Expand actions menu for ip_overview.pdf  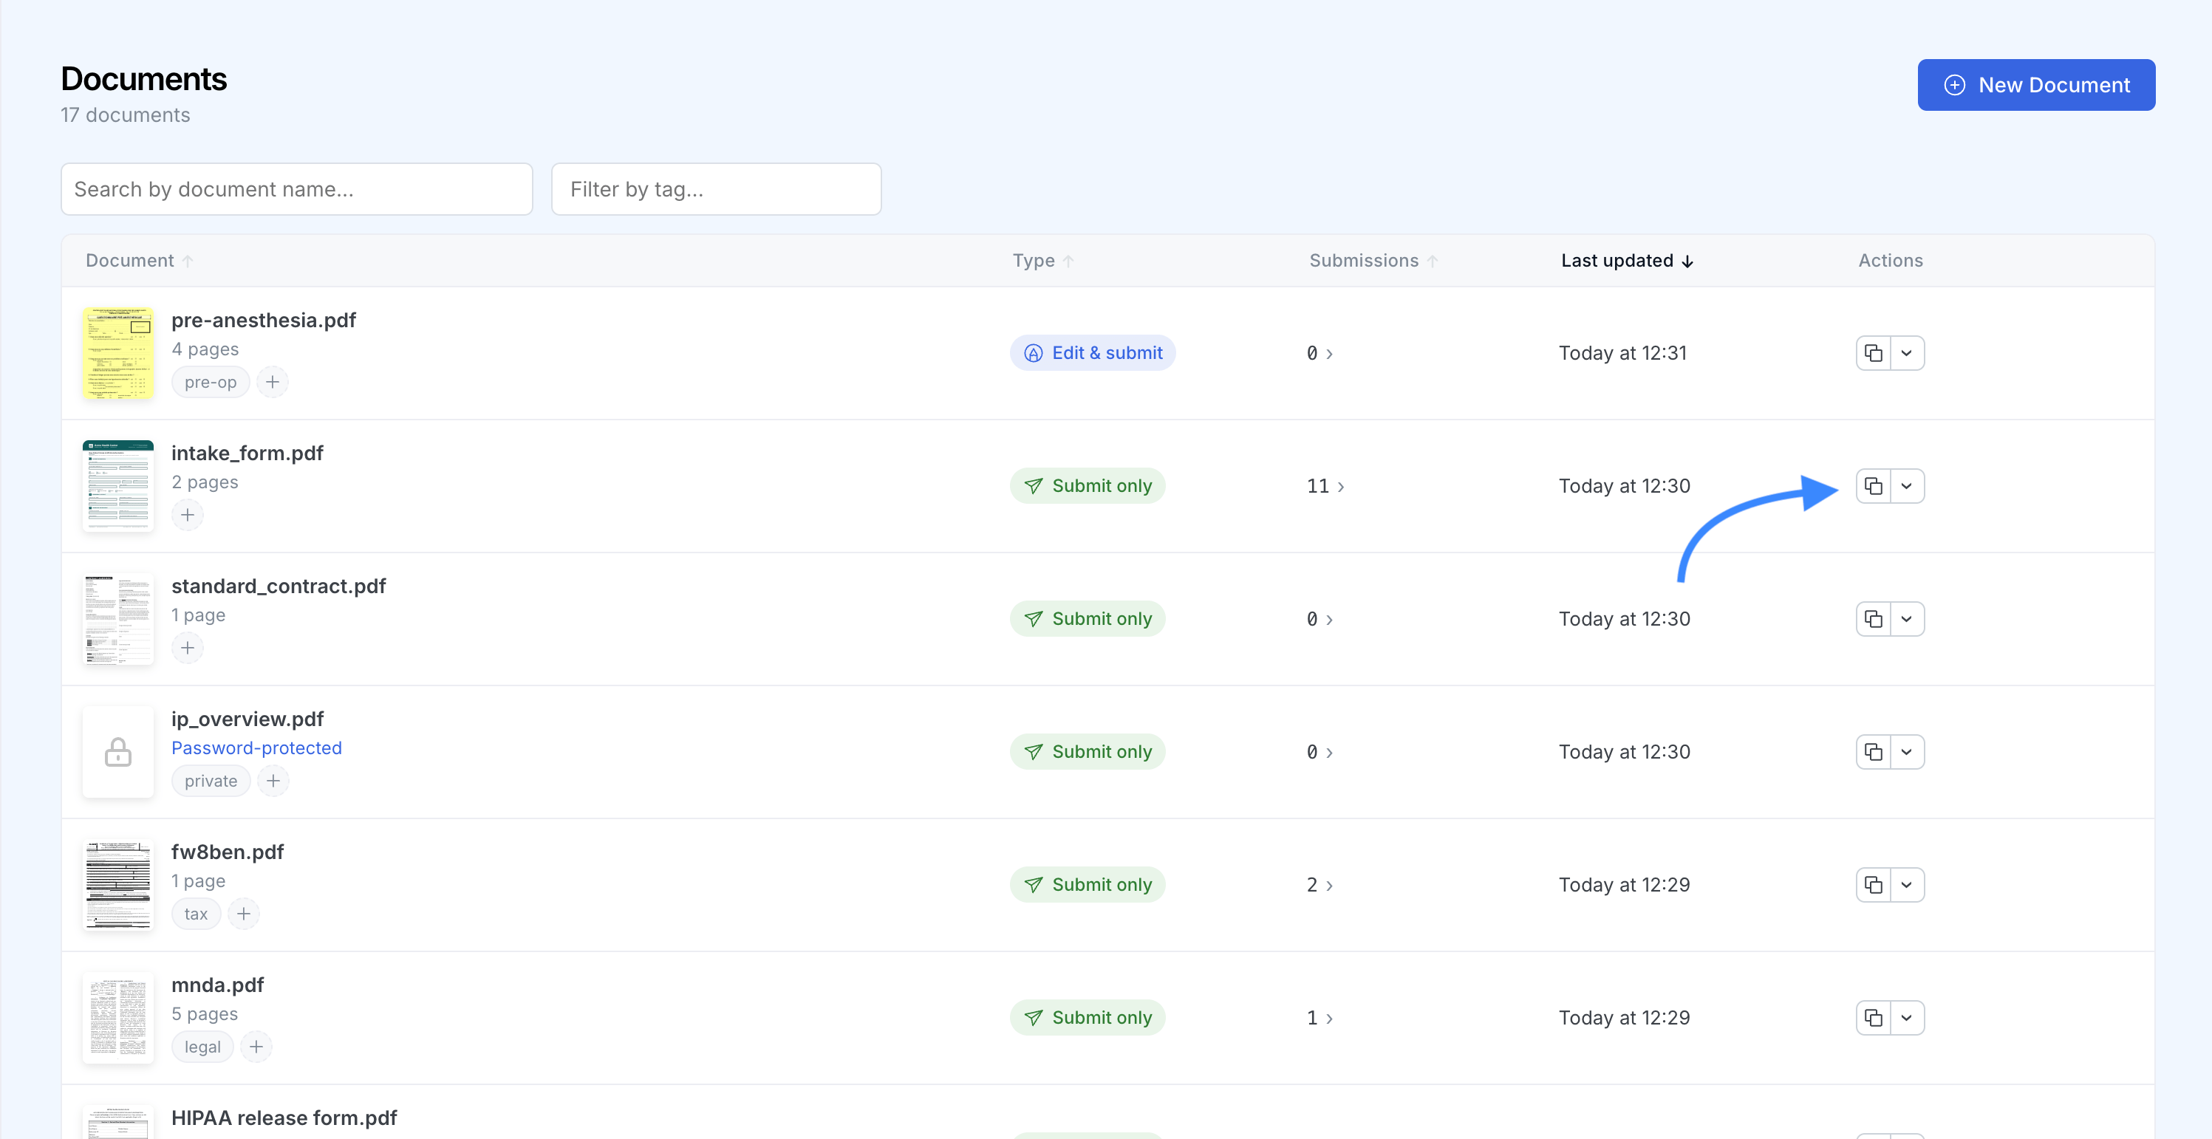click(x=1906, y=752)
